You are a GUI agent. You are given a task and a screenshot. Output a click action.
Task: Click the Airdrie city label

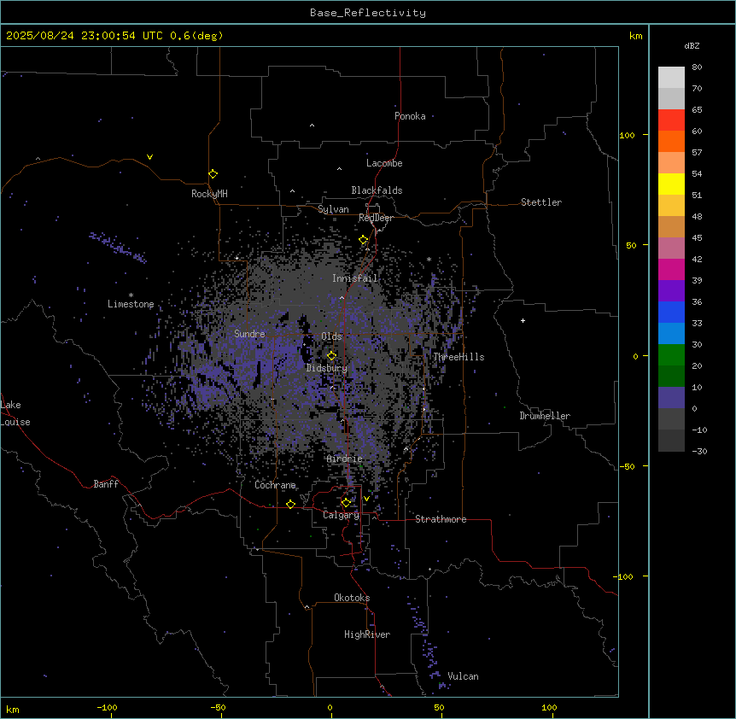(x=345, y=459)
